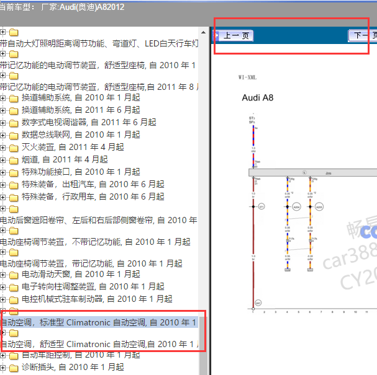Click the tree scrollbar up arrow
The height and width of the screenshot is (375, 377).
204,32
